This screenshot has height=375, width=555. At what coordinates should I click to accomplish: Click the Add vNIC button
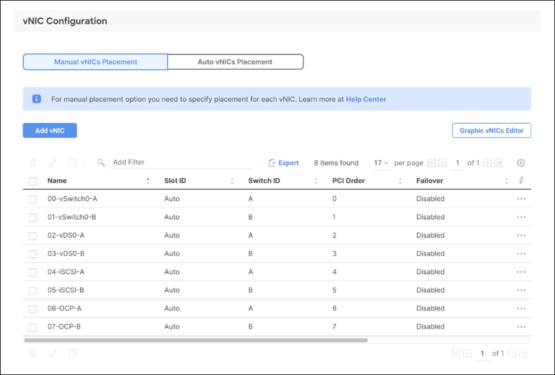[x=50, y=130]
